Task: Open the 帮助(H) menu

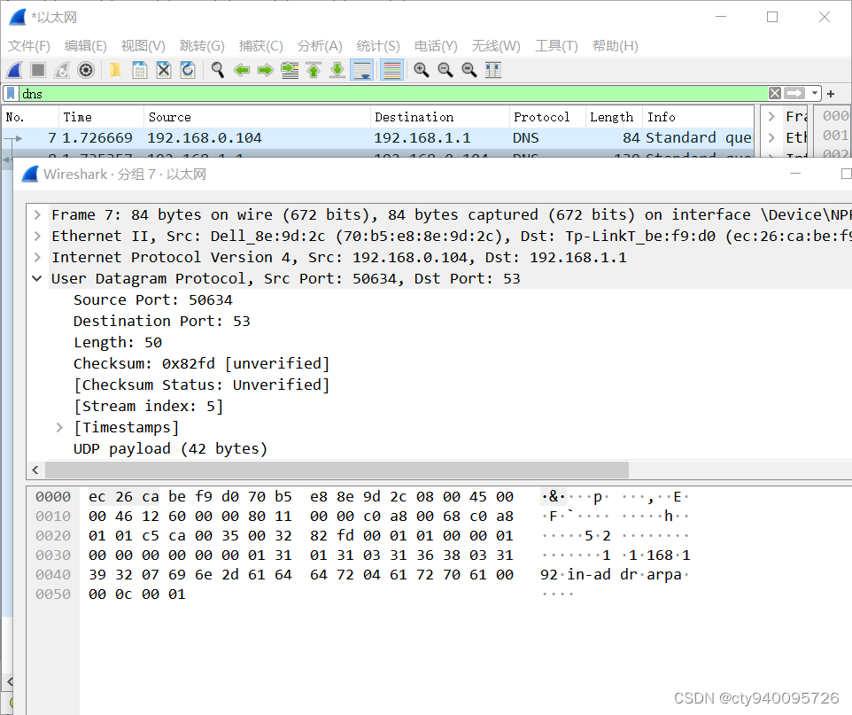Action: pos(616,46)
